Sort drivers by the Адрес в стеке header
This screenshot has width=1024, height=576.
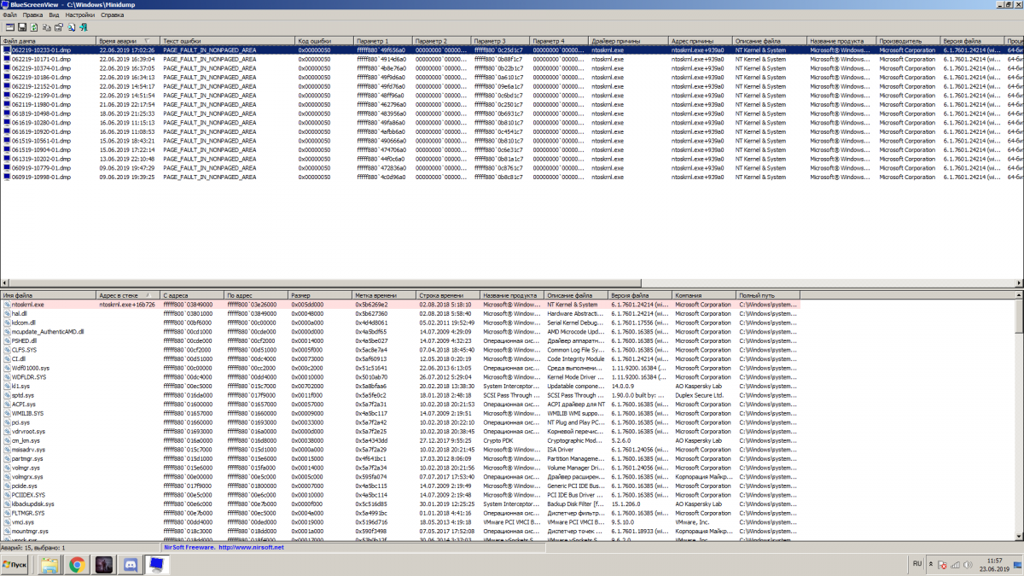click(x=129, y=295)
